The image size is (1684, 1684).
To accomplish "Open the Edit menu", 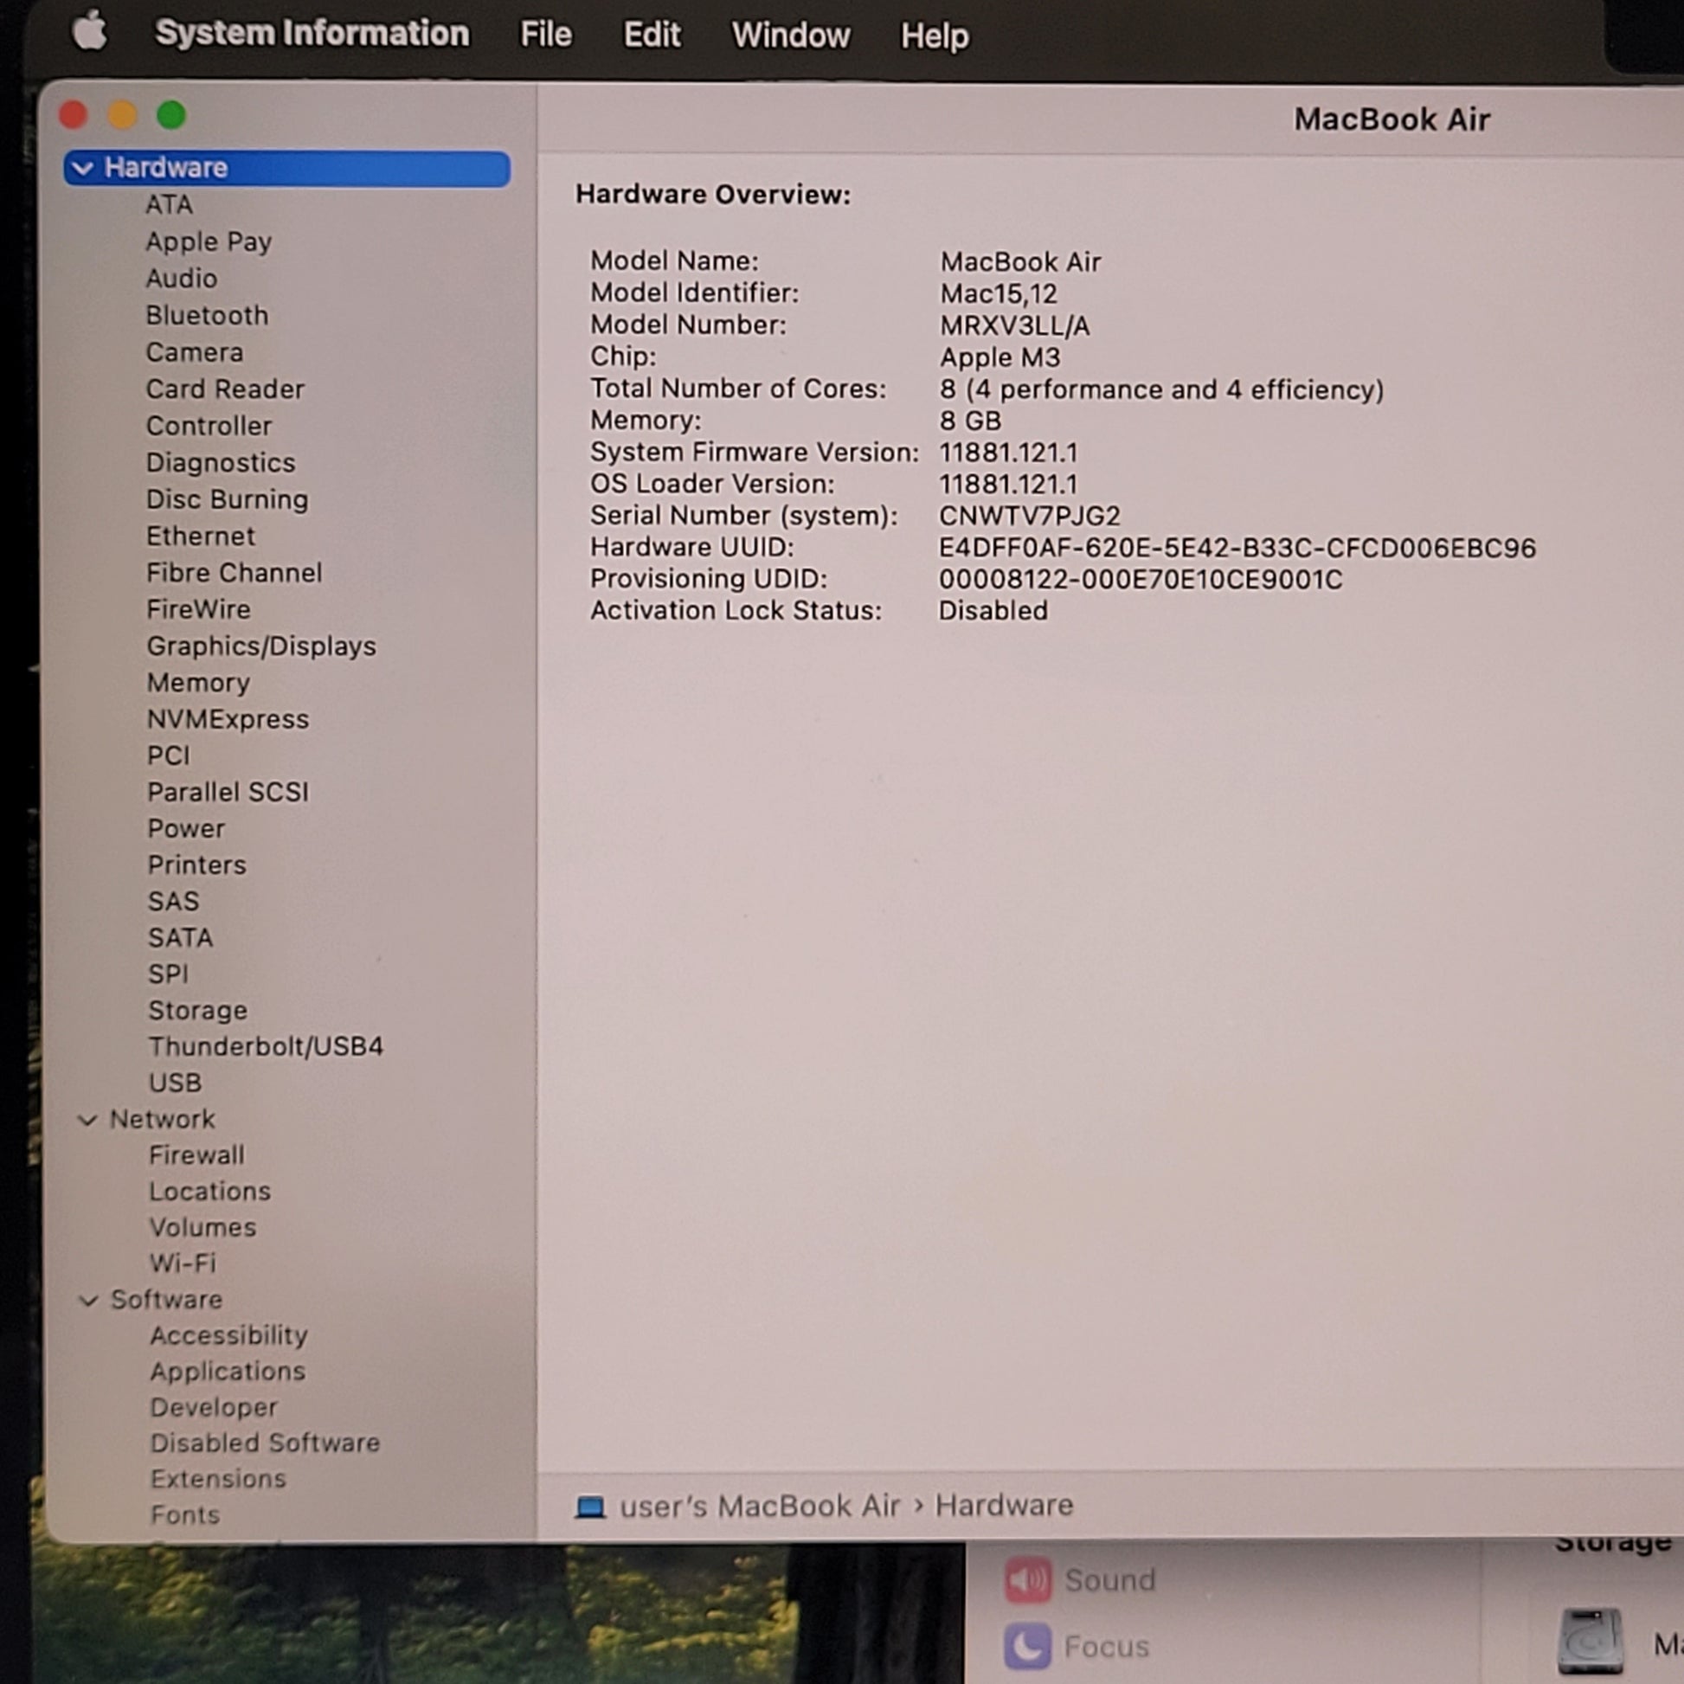I will 651,35.
